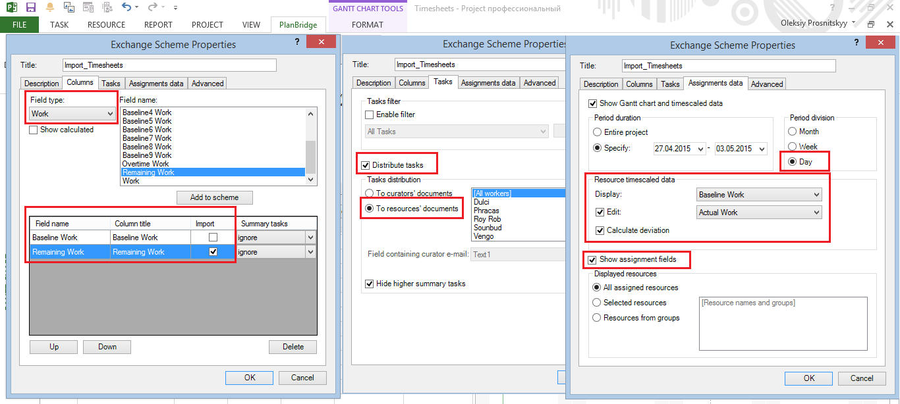Open Edit dropdown showing Actual Work
This screenshot has width=900, height=404.
759,213
